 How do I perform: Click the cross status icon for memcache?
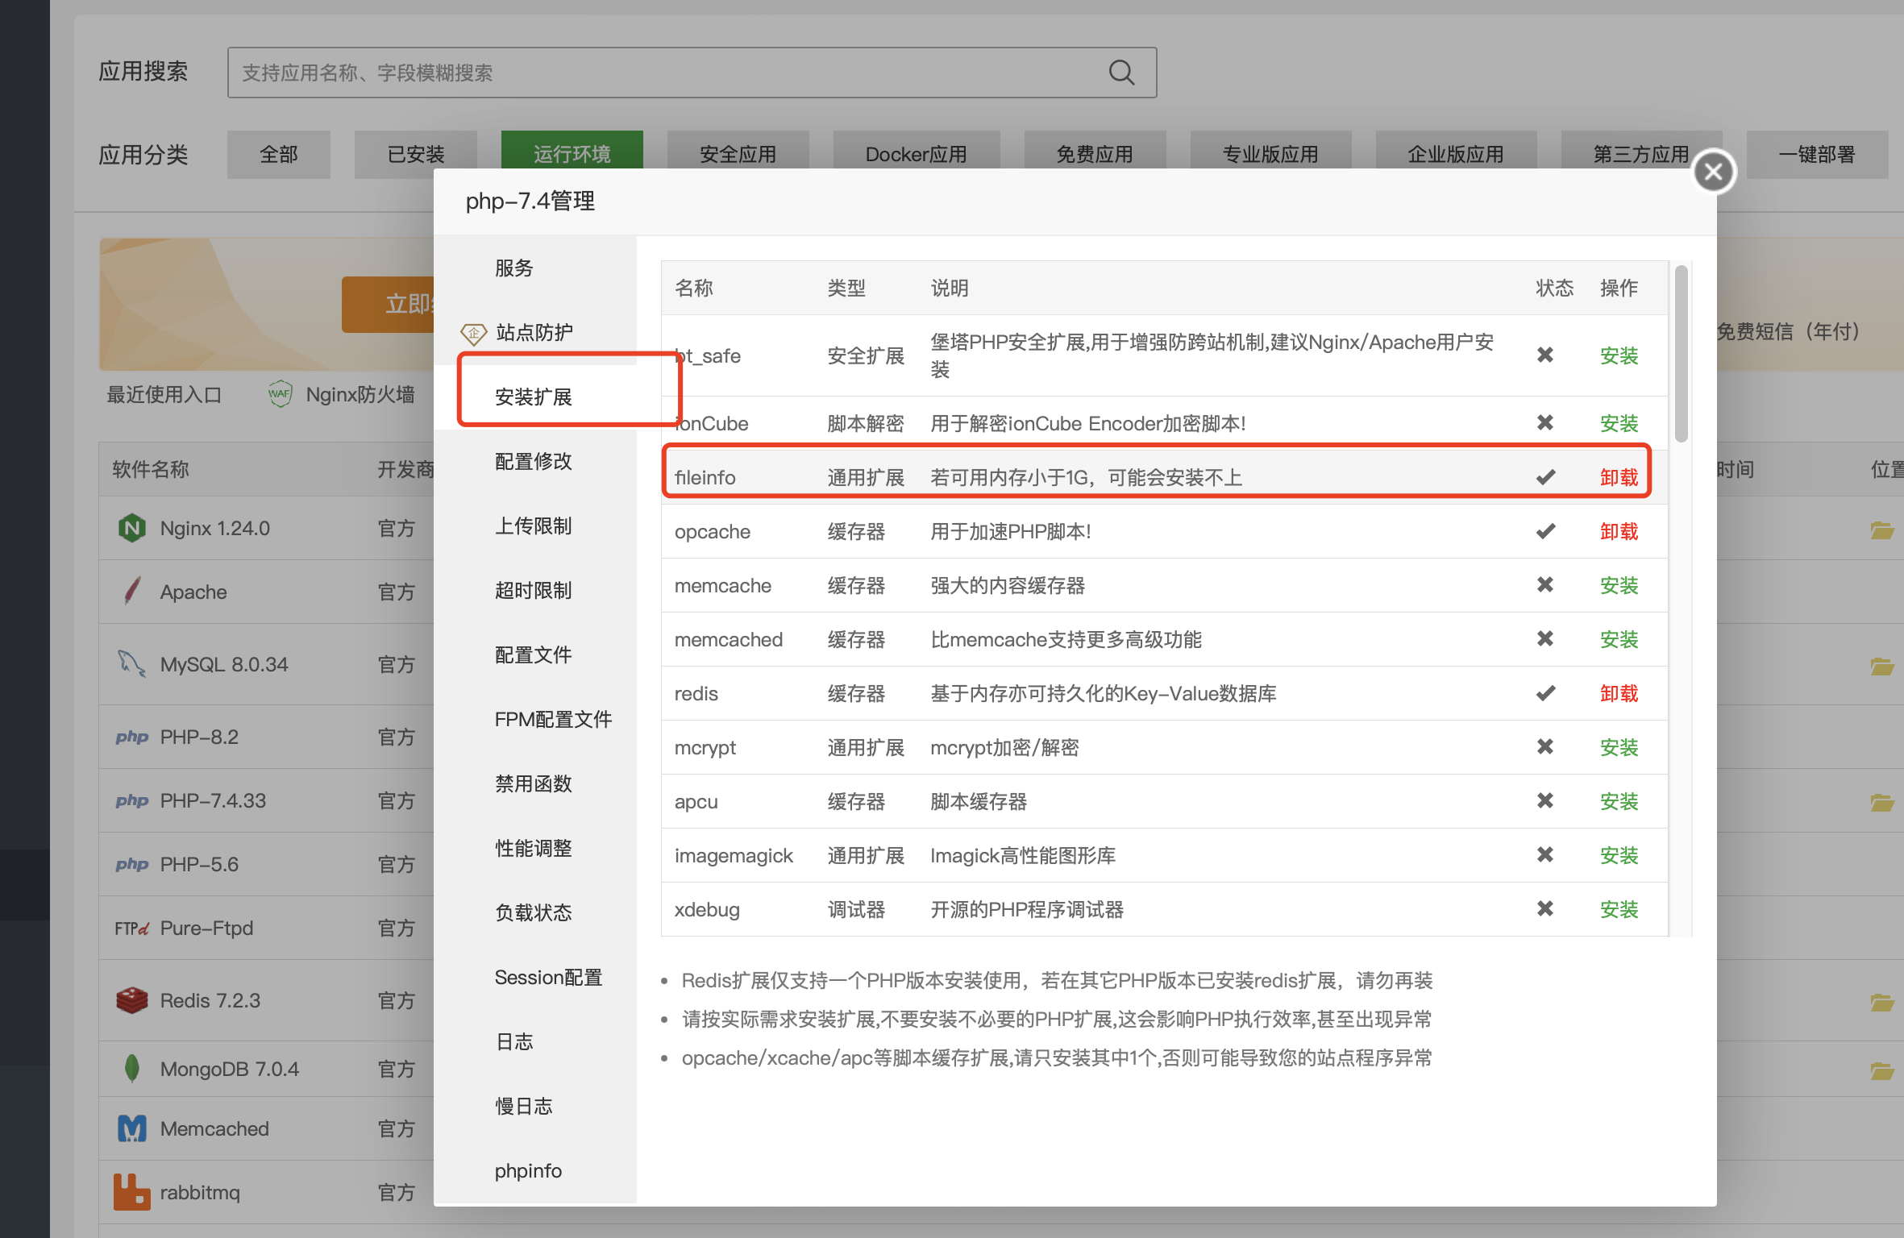pos(1545,585)
